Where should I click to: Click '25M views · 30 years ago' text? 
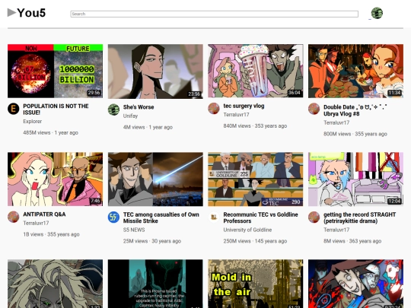point(152,241)
